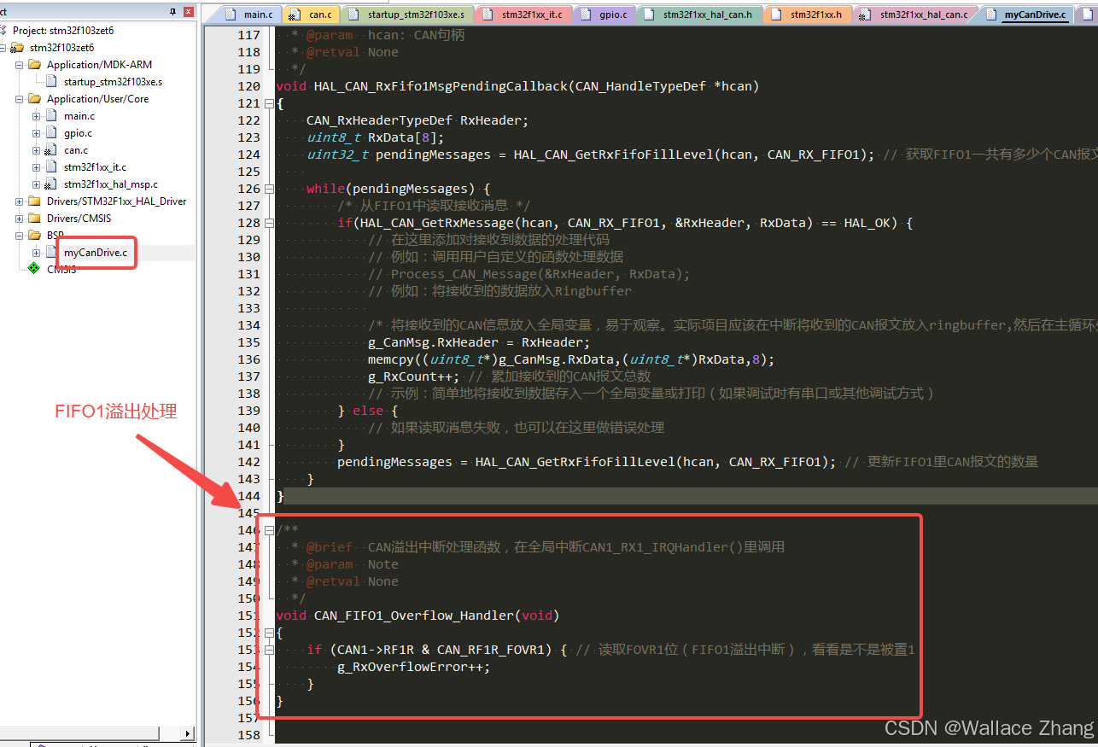The width and height of the screenshot is (1098, 747).
Task: Expand stm32f1xx_hal_msp.c dependencies in tree
Action: (37, 184)
